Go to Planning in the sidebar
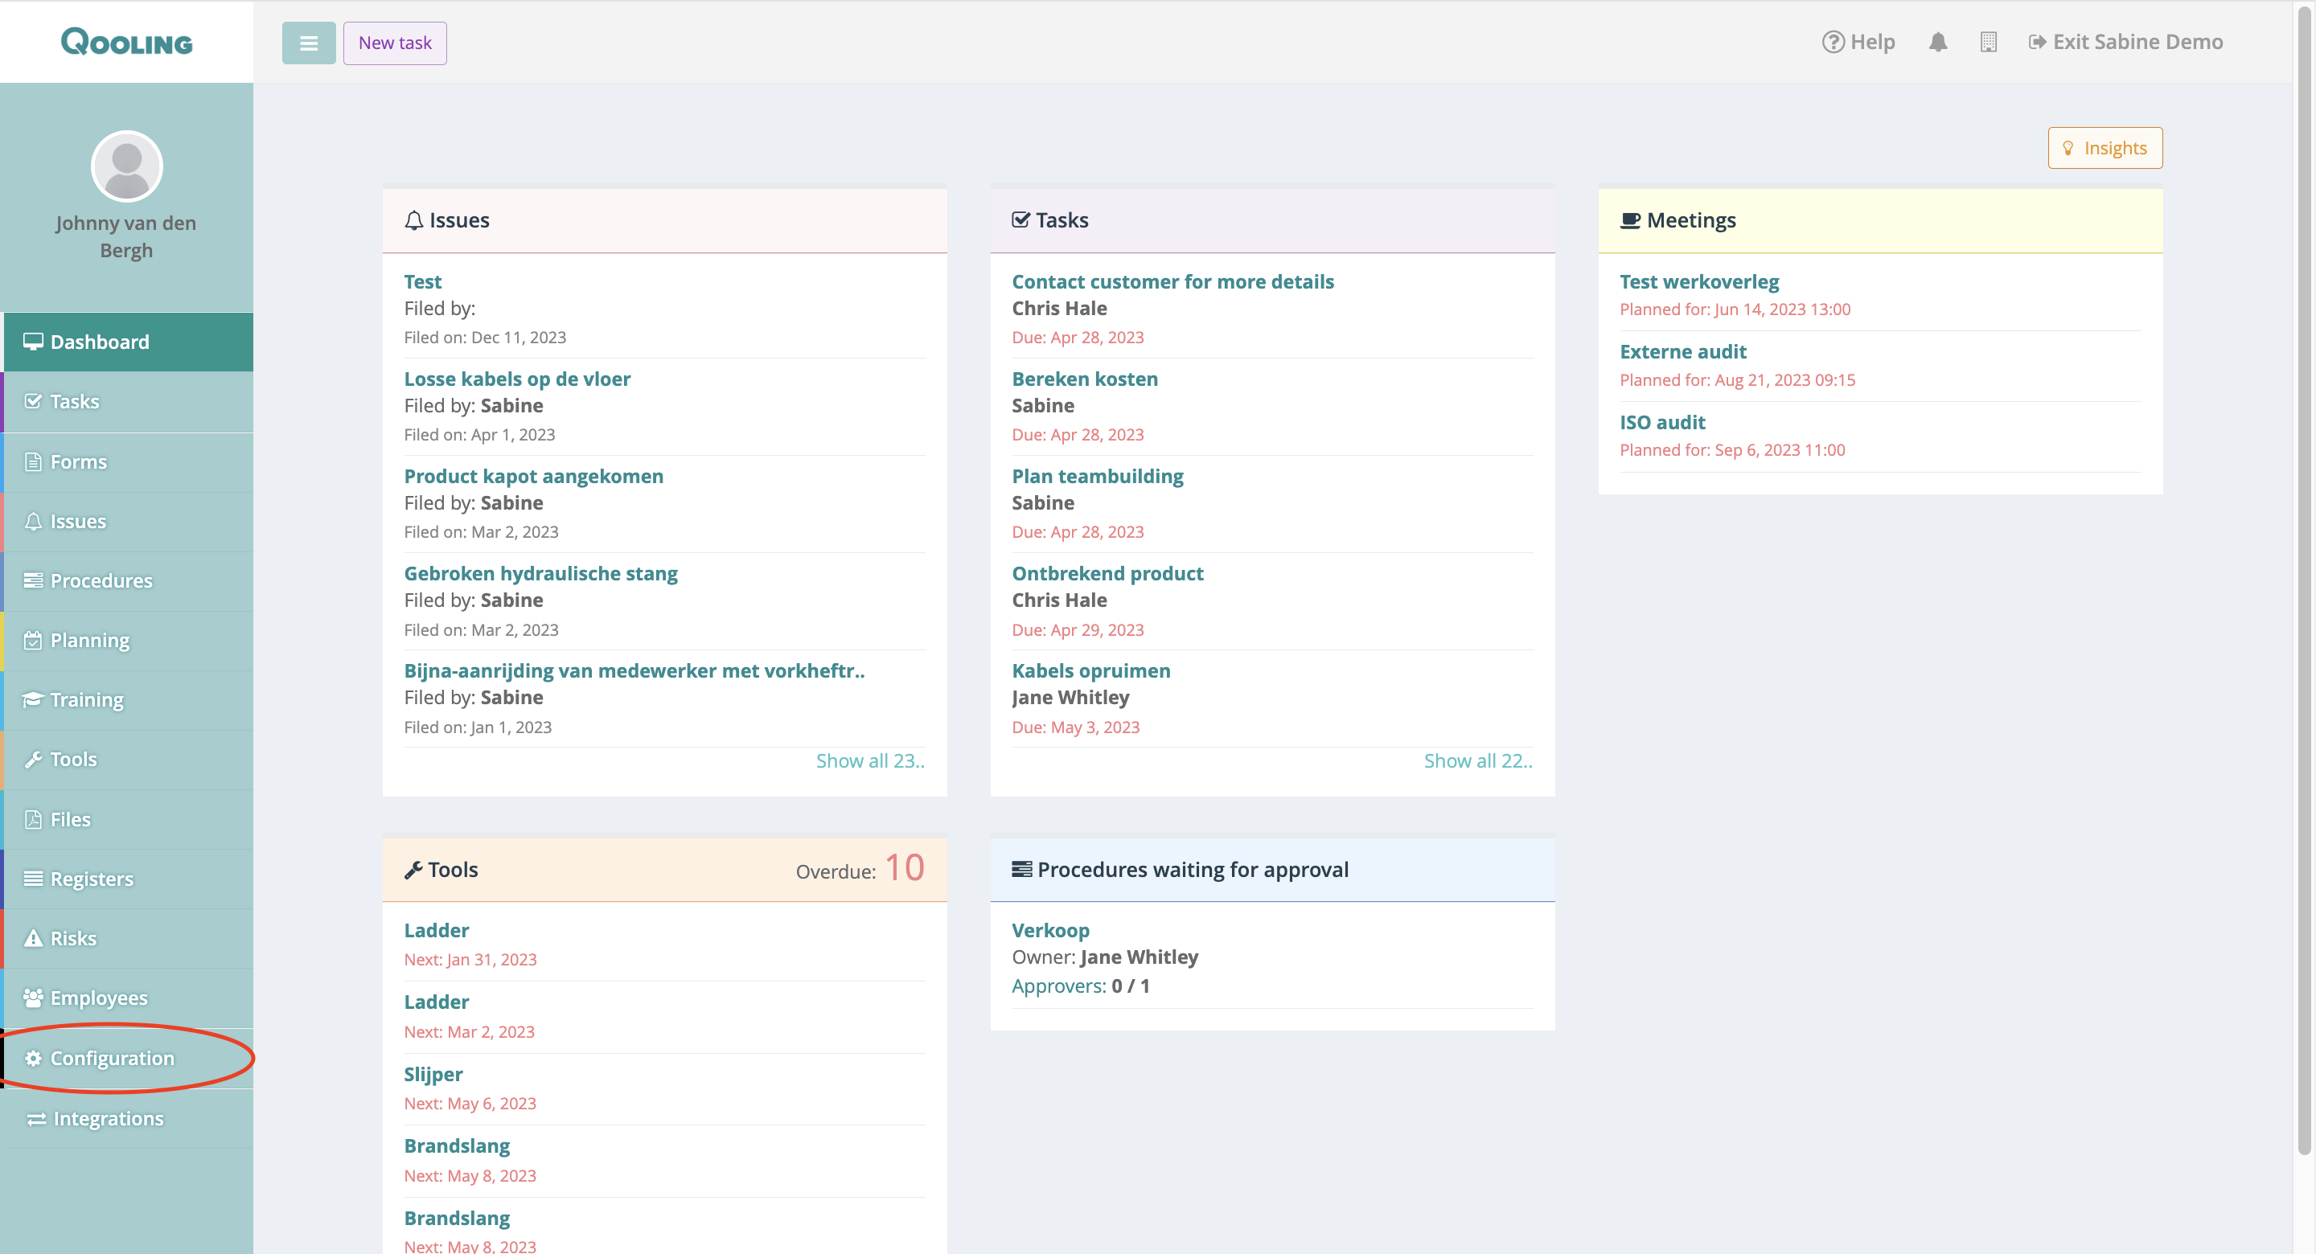The height and width of the screenshot is (1254, 2316). click(89, 640)
